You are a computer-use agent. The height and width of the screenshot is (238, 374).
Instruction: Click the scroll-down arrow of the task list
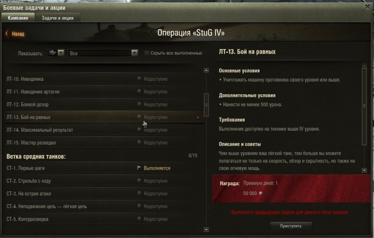(x=206, y=230)
